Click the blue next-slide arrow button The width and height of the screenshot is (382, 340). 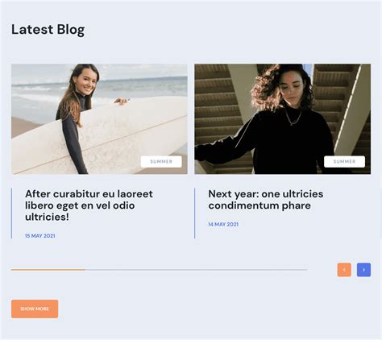click(363, 270)
